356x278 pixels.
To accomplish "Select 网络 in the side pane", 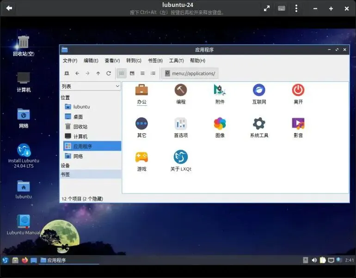I will click(92, 156).
